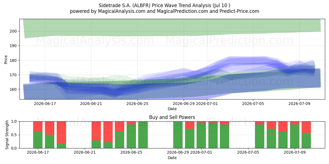Click the 'Buy and Sell Powers' chart title
Viewport: 329px width, 164px height.
(172, 117)
